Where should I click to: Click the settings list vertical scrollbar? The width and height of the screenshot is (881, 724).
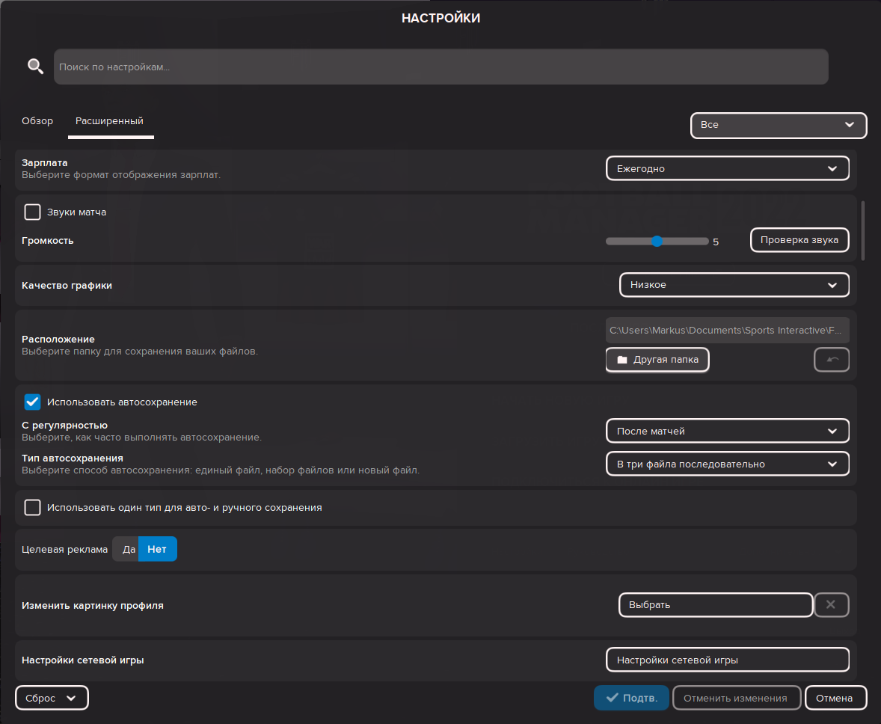click(x=862, y=230)
